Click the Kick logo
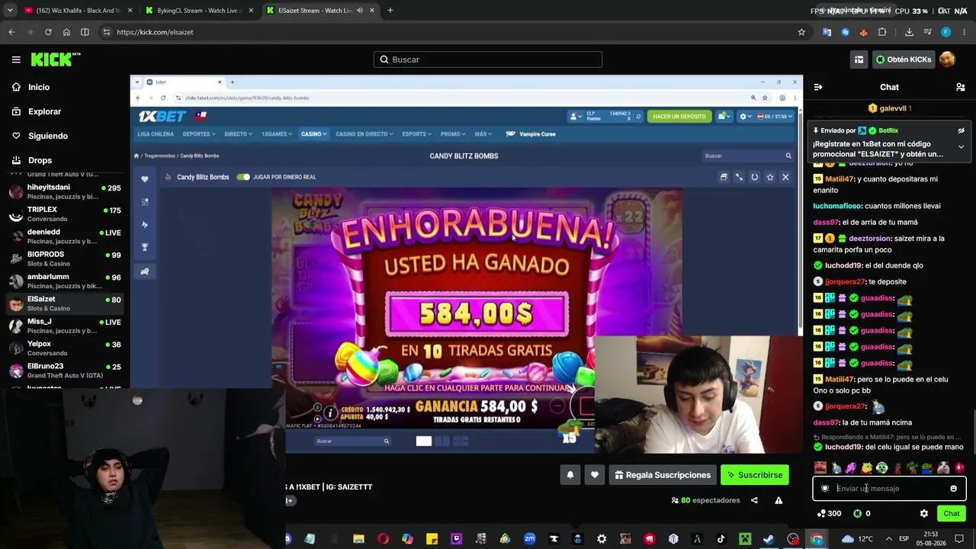Viewport: 976px width, 549px height. [56, 59]
